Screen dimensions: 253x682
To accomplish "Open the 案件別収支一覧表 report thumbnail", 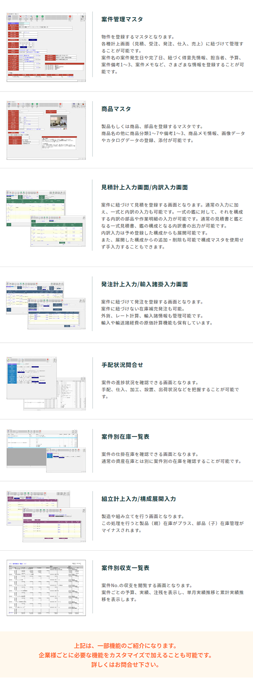I will (46, 588).
